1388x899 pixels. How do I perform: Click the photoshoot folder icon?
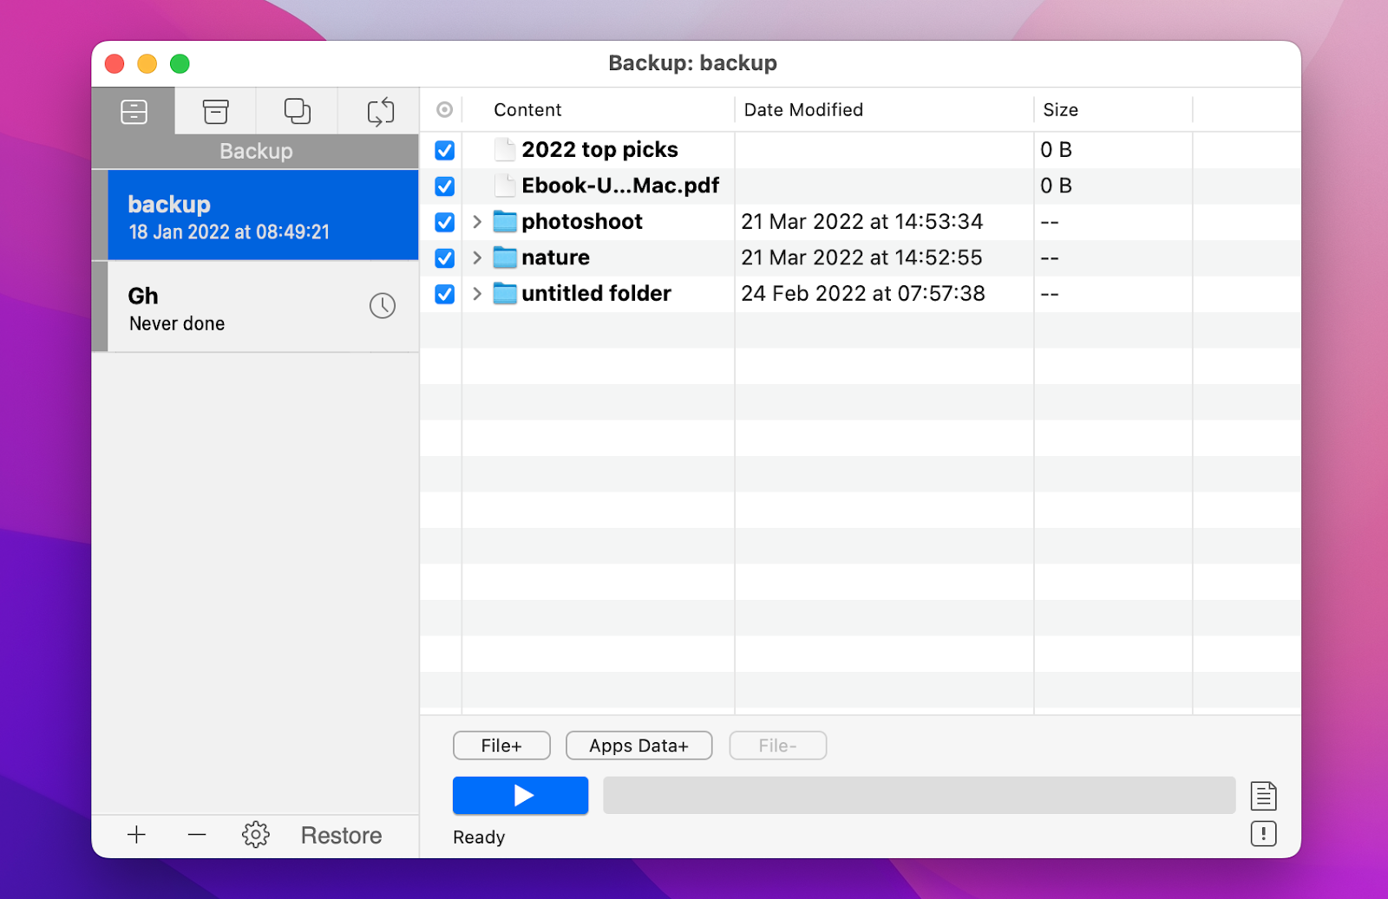click(505, 222)
